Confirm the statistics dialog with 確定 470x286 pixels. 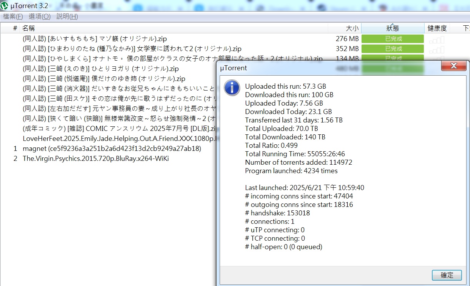click(x=447, y=275)
